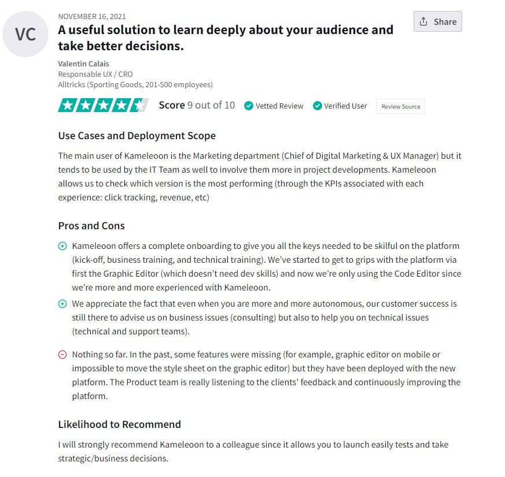Click the Use Cases and Deployment Scope heading

tap(137, 136)
